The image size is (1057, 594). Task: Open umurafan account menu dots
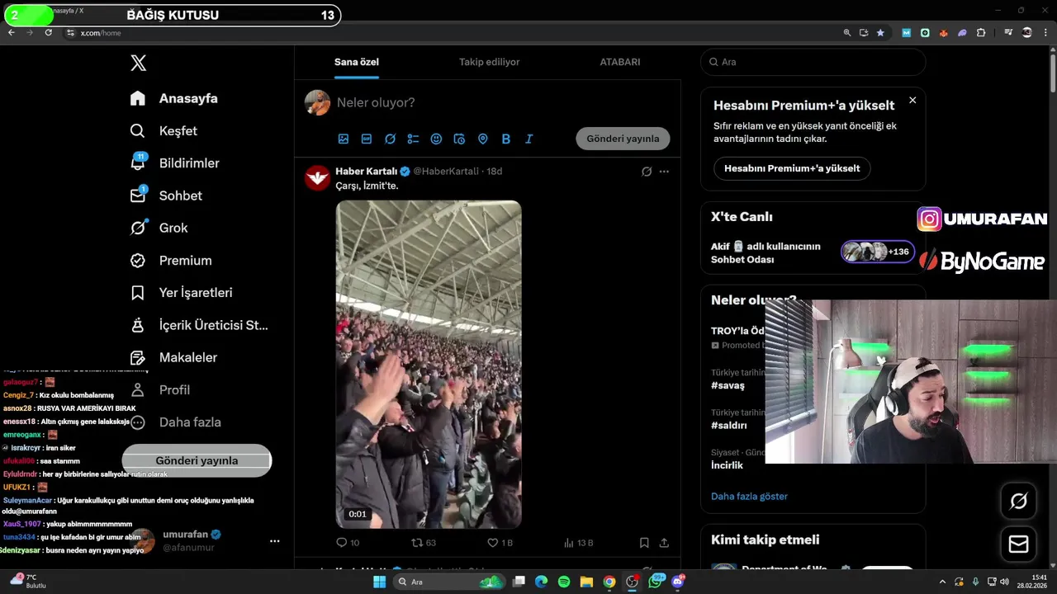click(x=274, y=541)
